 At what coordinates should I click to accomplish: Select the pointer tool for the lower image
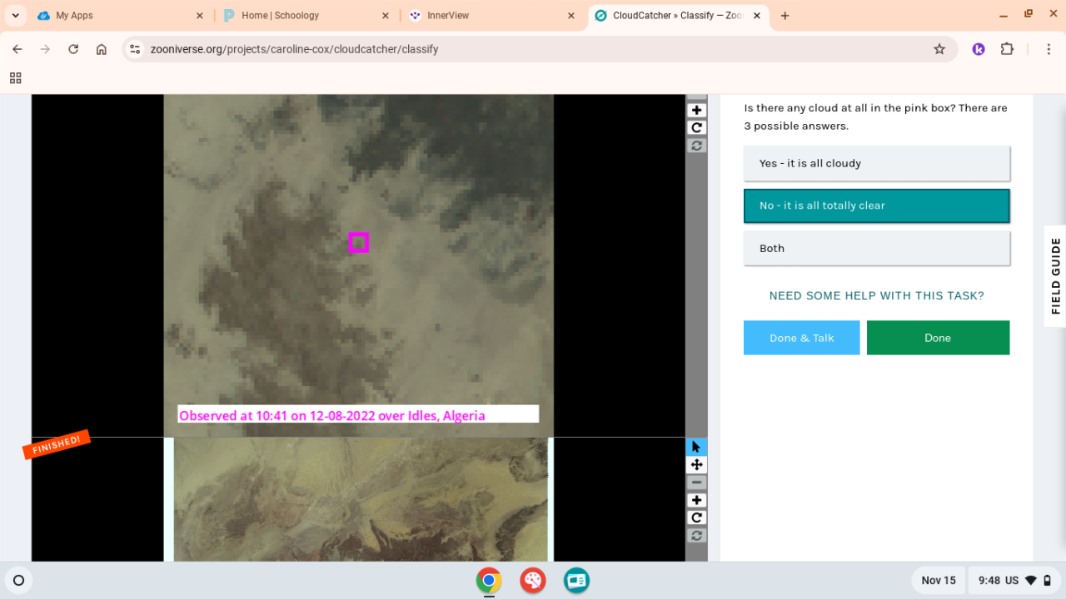point(697,447)
